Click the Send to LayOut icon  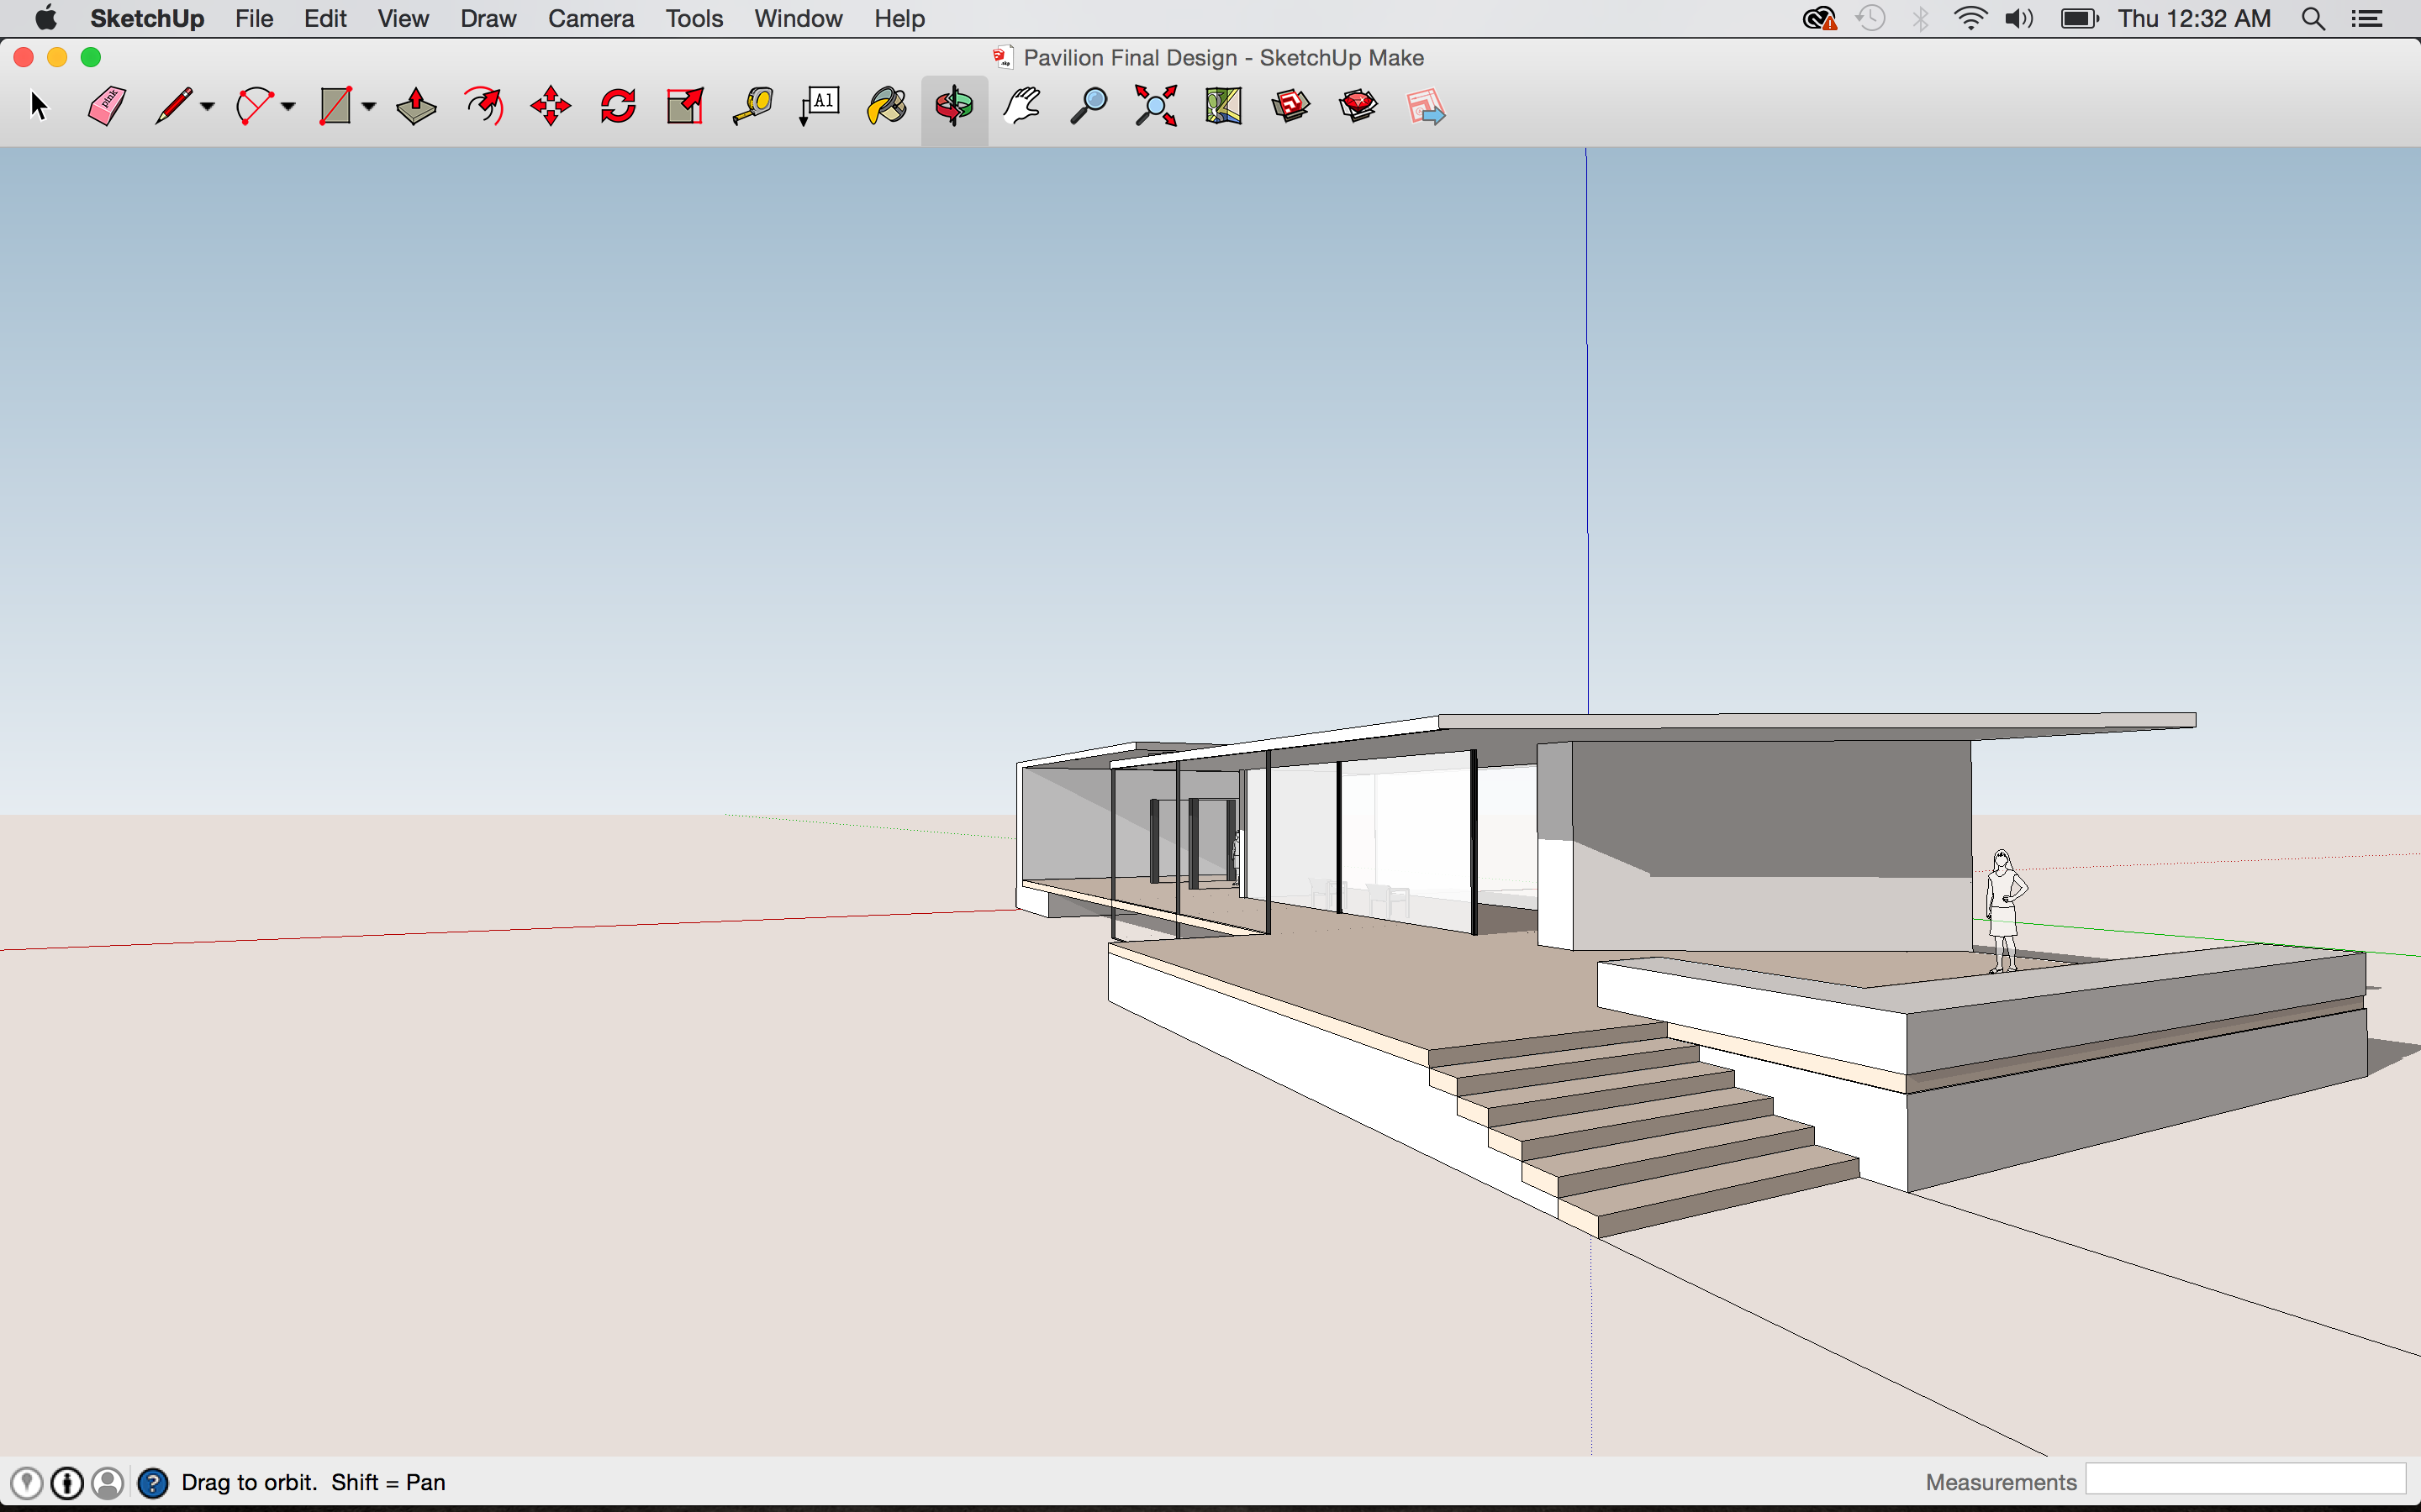click(1425, 105)
